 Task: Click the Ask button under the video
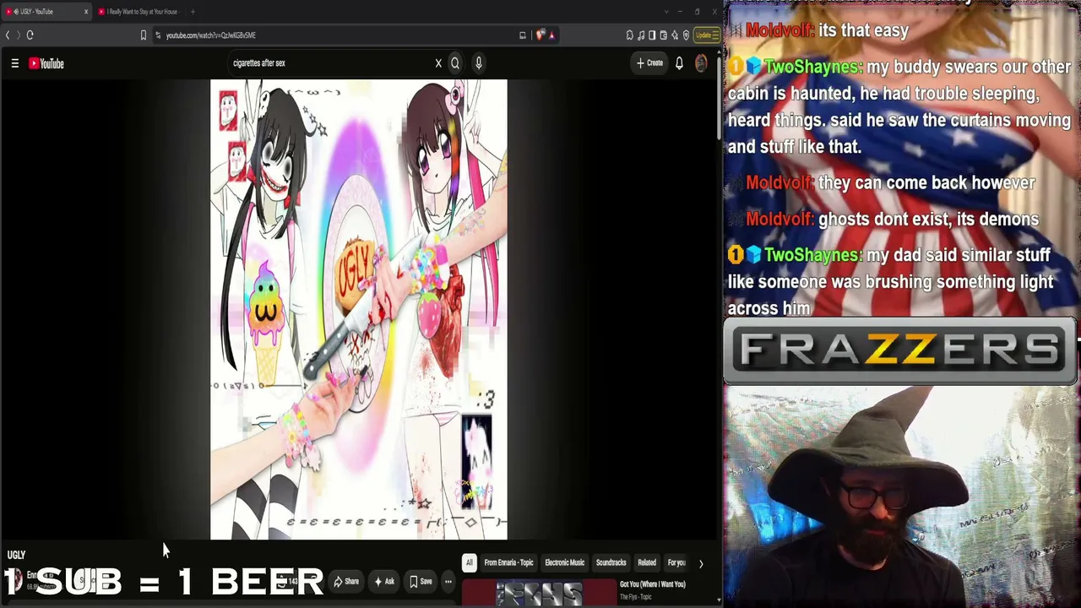[384, 581]
